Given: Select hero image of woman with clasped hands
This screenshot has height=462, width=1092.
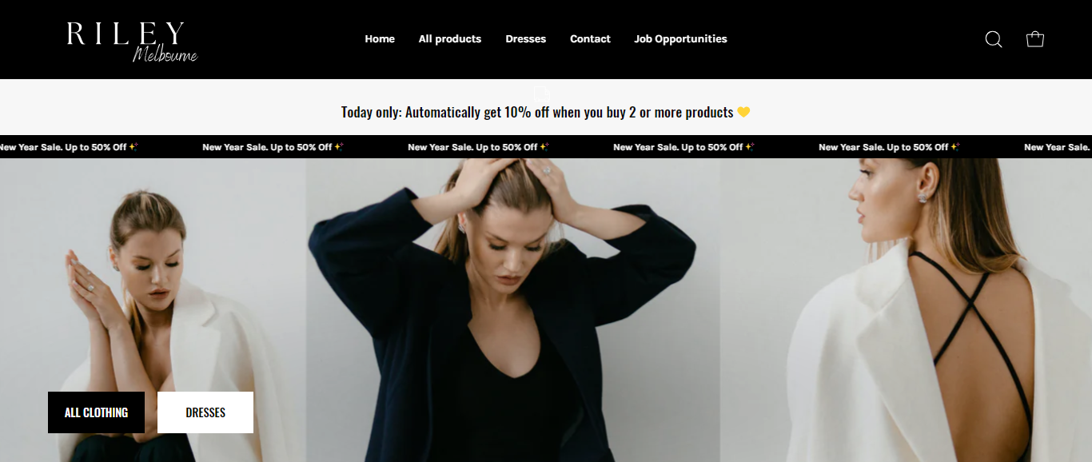Looking at the screenshot, I should point(153,310).
